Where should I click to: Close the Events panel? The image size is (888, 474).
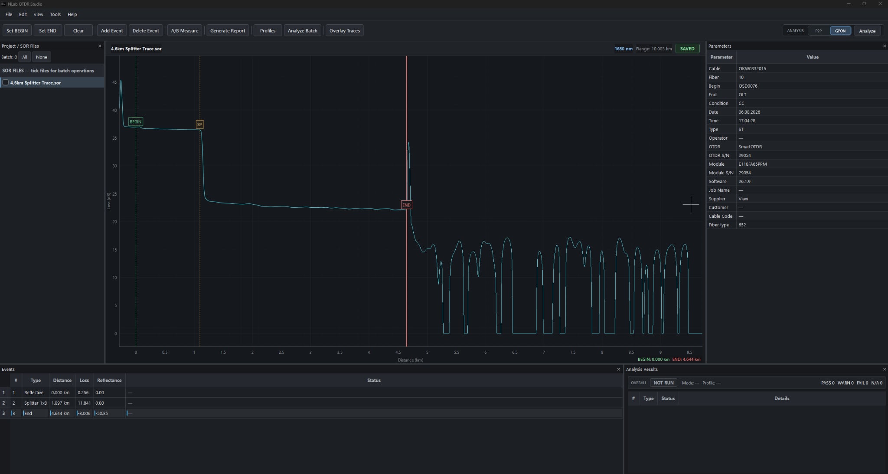coord(619,369)
